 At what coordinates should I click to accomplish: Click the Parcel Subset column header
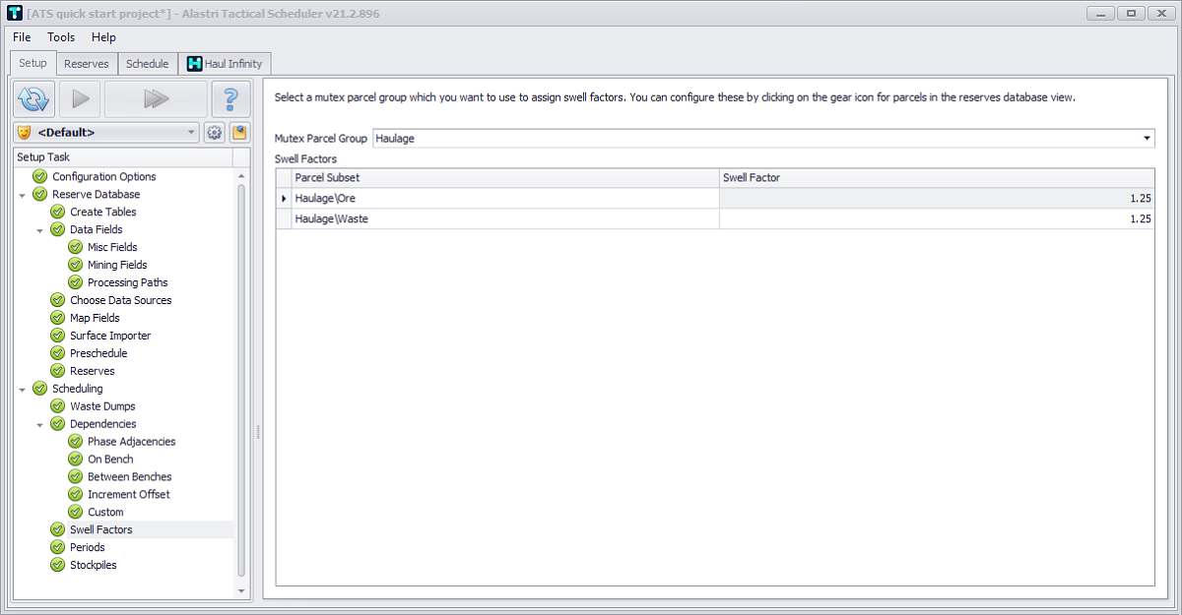[x=506, y=178]
